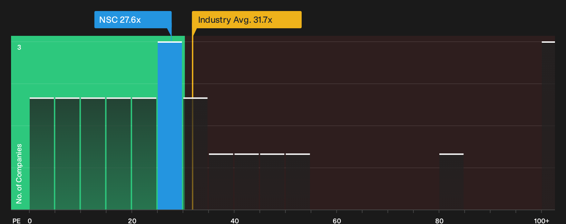Select the blue NSC histogram bar
Viewport: 566px width, 224px height.
[170, 125]
